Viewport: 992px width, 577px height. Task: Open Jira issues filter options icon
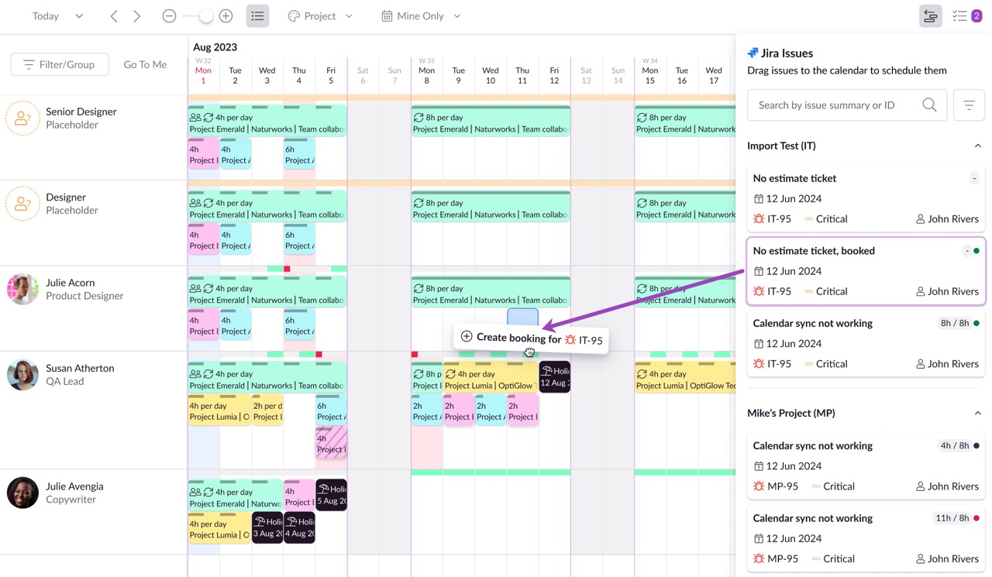tap(969, 105)
